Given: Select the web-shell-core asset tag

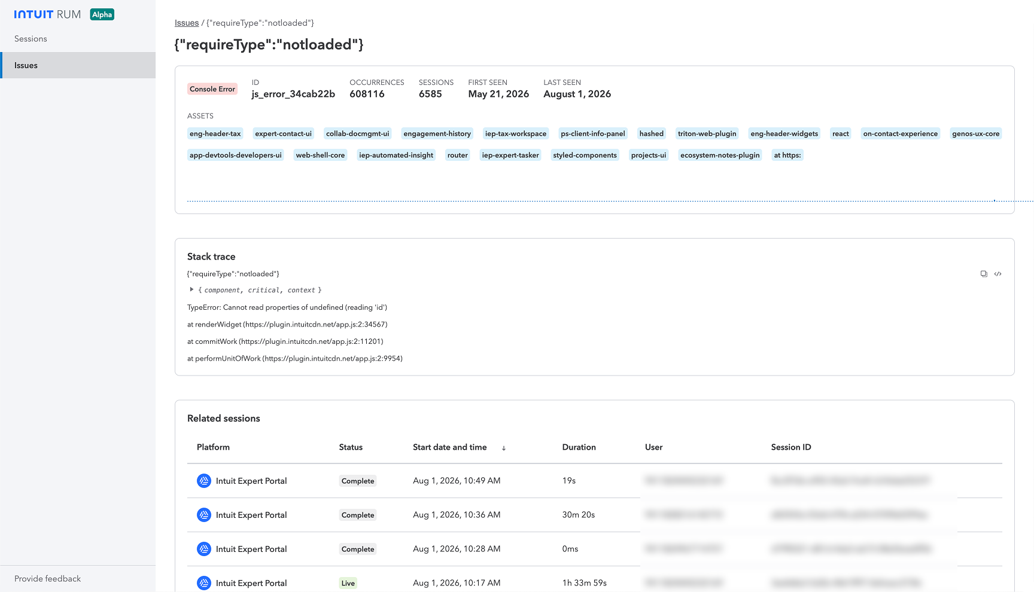Looking at the screenshot, I should pyautogui.click(x=321, y=155).
